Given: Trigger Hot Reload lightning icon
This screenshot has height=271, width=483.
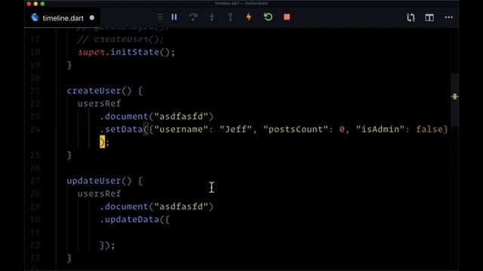Looking at the screenshot, I should (249, 17).
